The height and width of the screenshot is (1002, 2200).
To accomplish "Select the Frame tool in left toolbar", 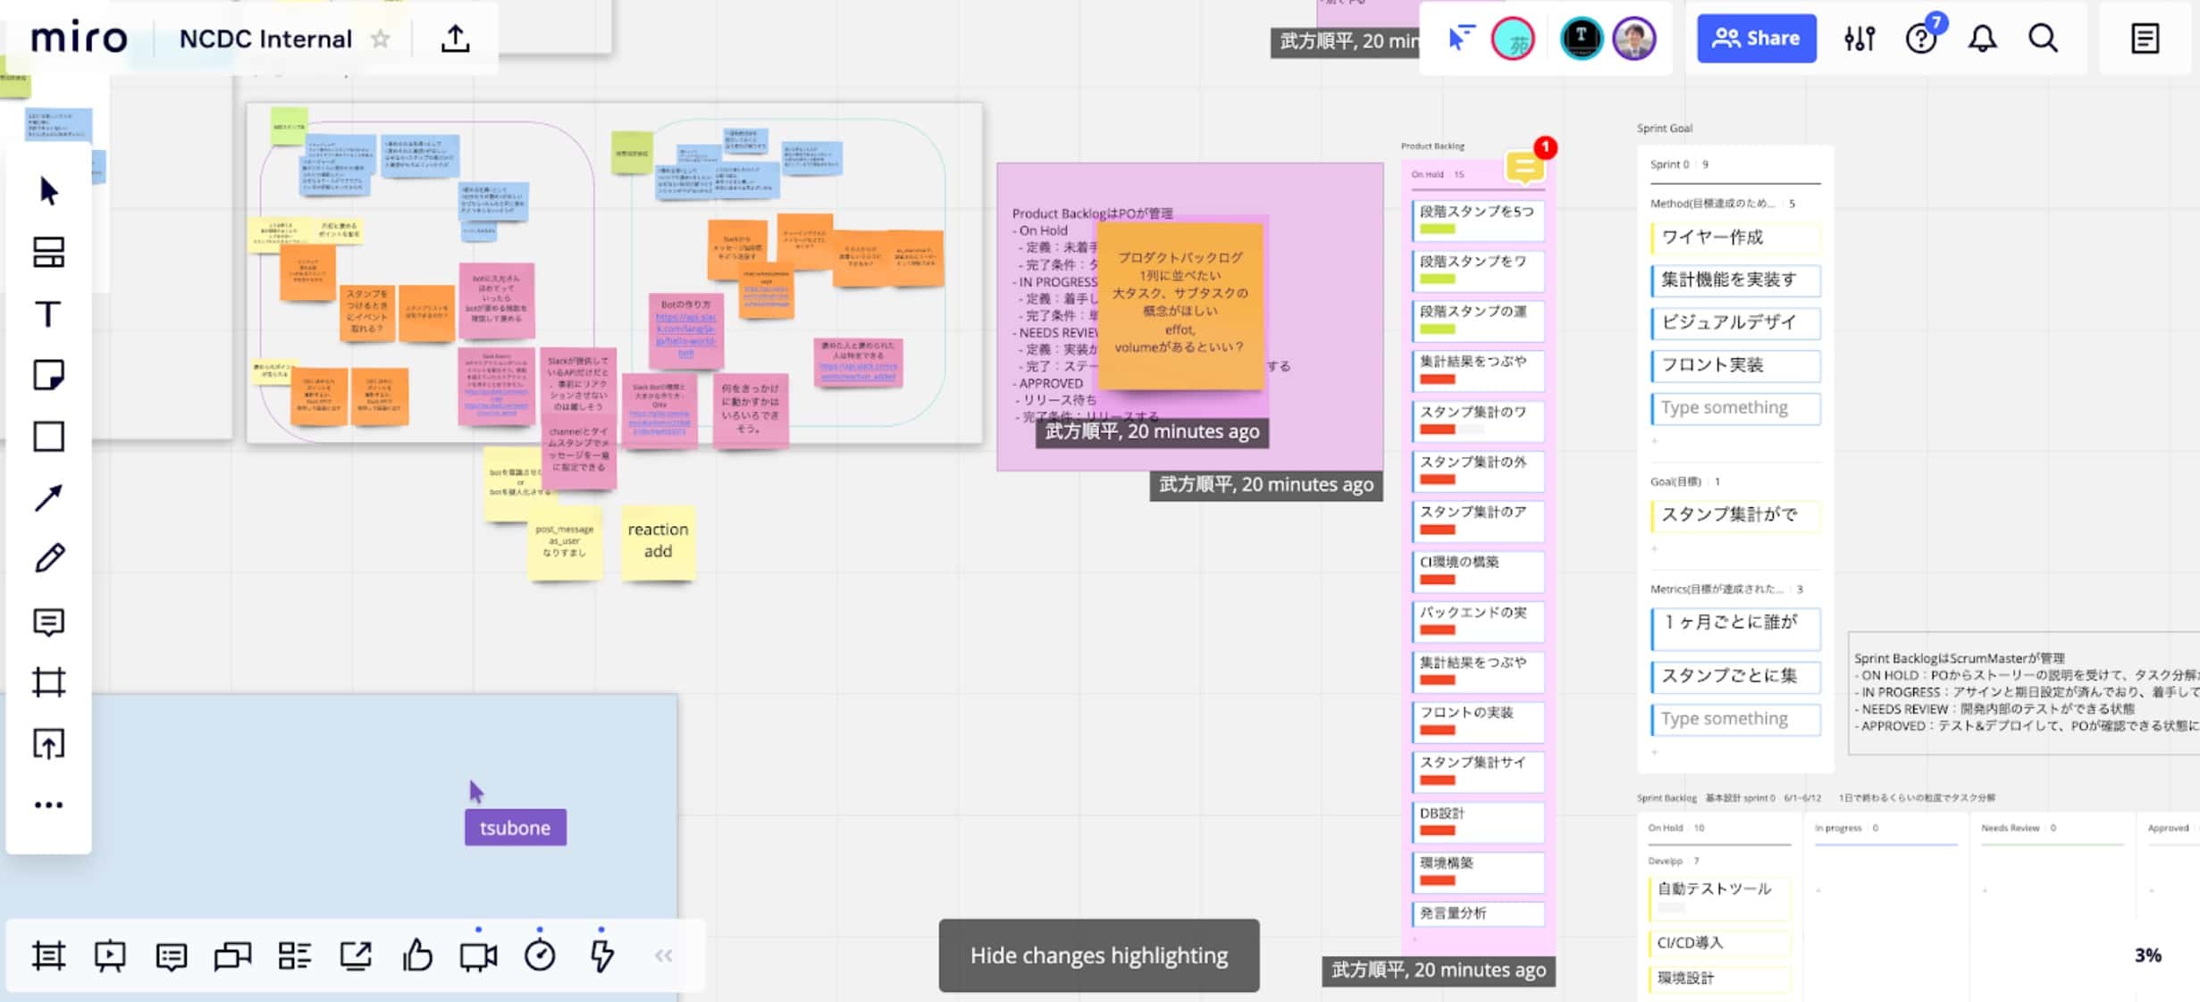I will pos(48,683).
